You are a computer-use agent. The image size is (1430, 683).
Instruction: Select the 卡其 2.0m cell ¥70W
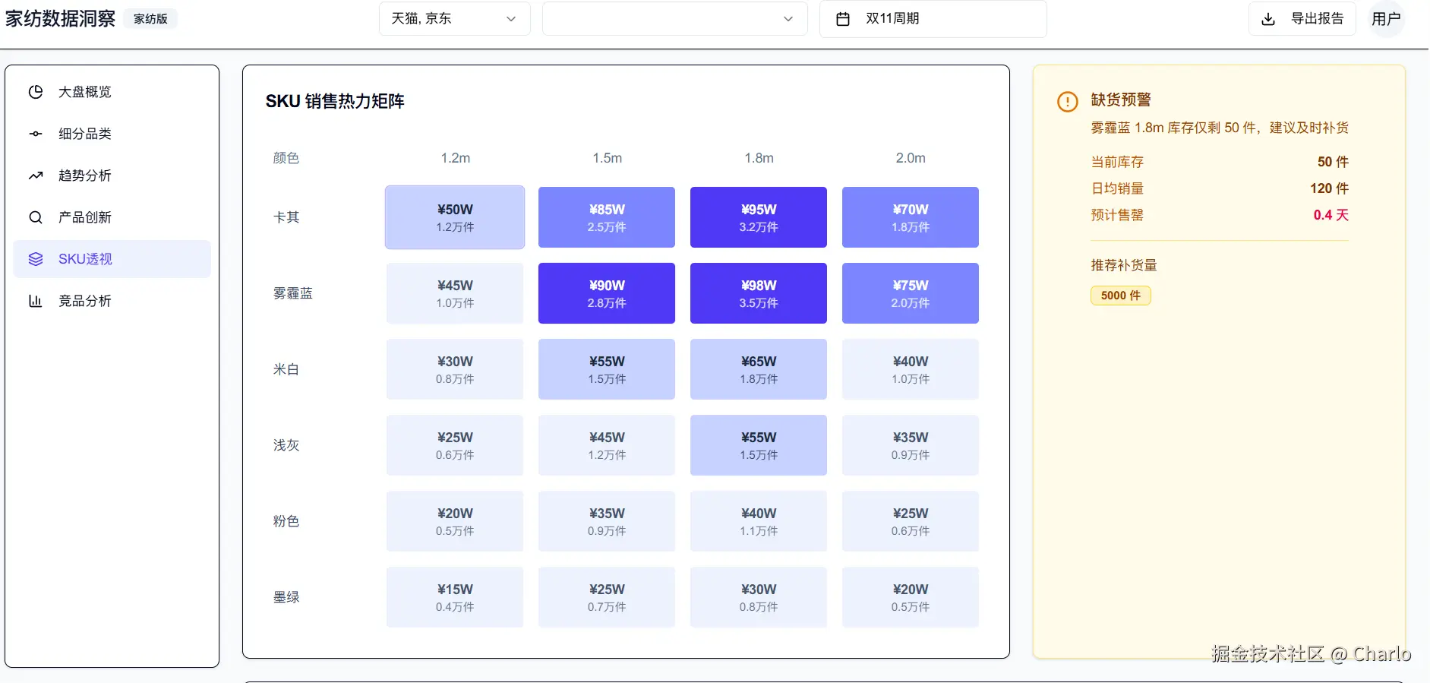coord(911,217)
